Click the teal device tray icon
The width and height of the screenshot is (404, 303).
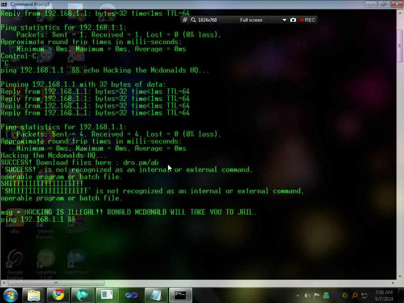coord(326,296)
